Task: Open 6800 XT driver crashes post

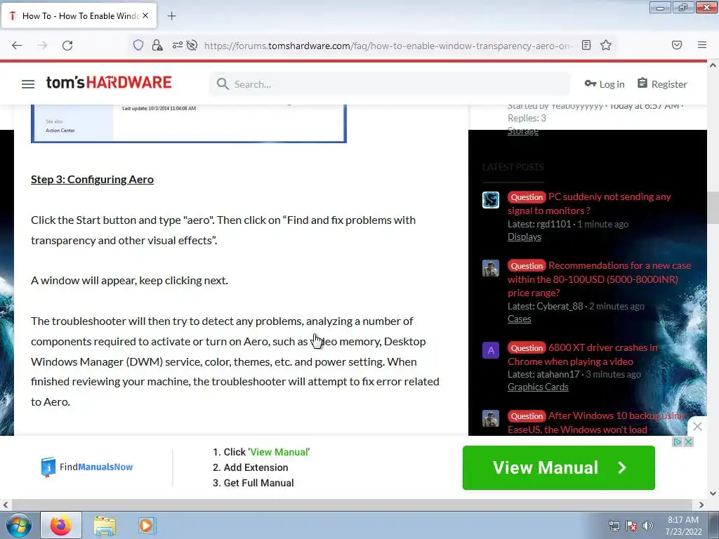Action: pos(582,354)
